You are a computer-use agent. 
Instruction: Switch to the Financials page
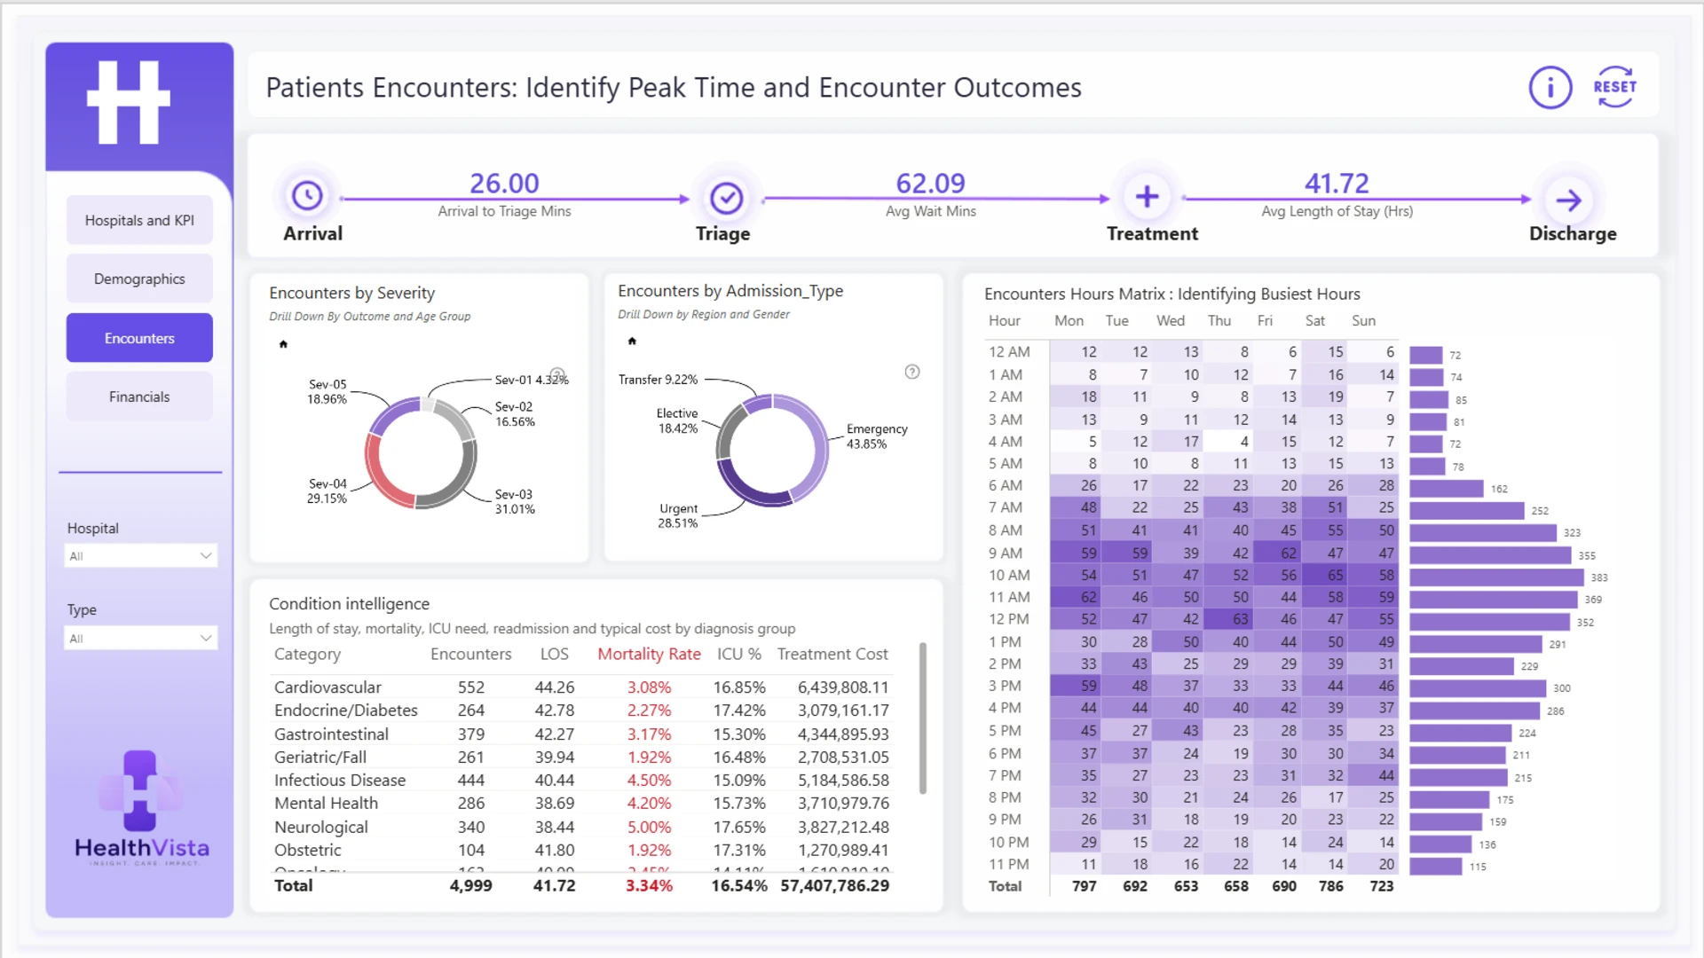point(139,397)
